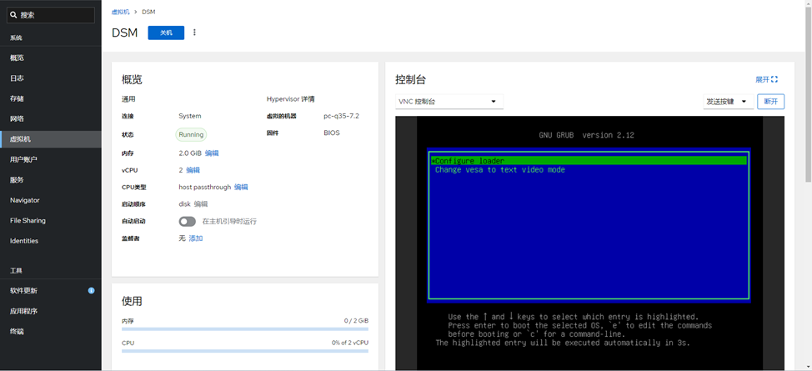Open 用户账户 in the sidebar

[x=51, y=159]
